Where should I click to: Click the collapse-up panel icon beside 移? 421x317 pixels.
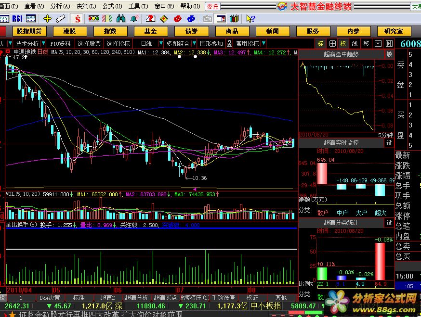[378, 43]
